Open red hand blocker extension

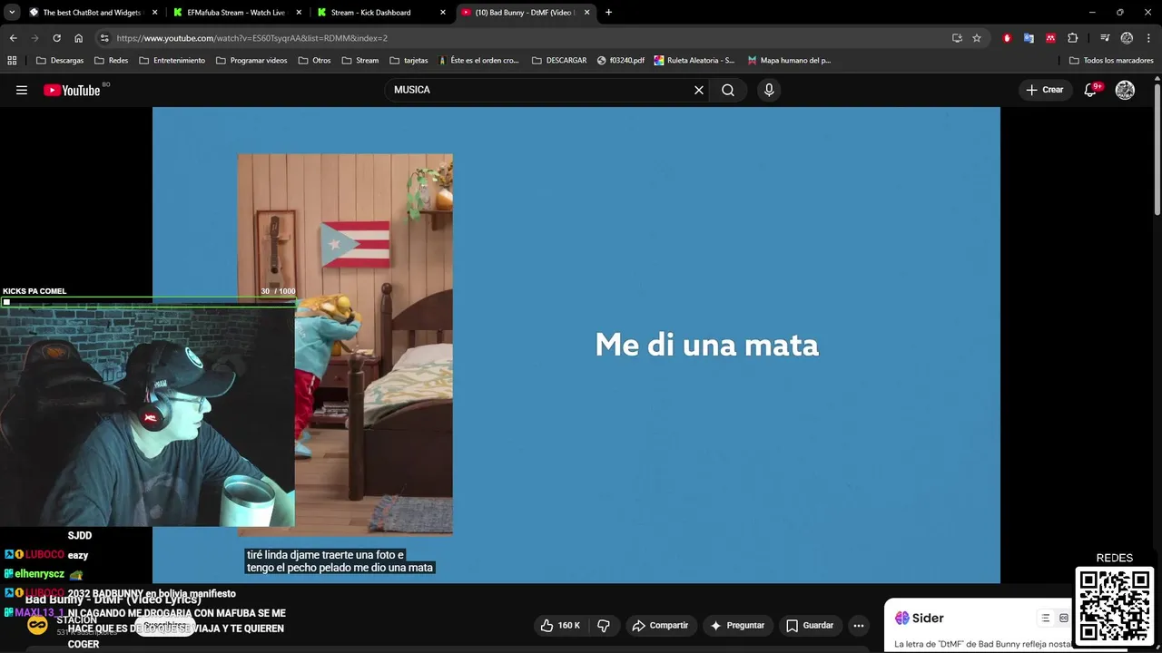(1007, 38)
